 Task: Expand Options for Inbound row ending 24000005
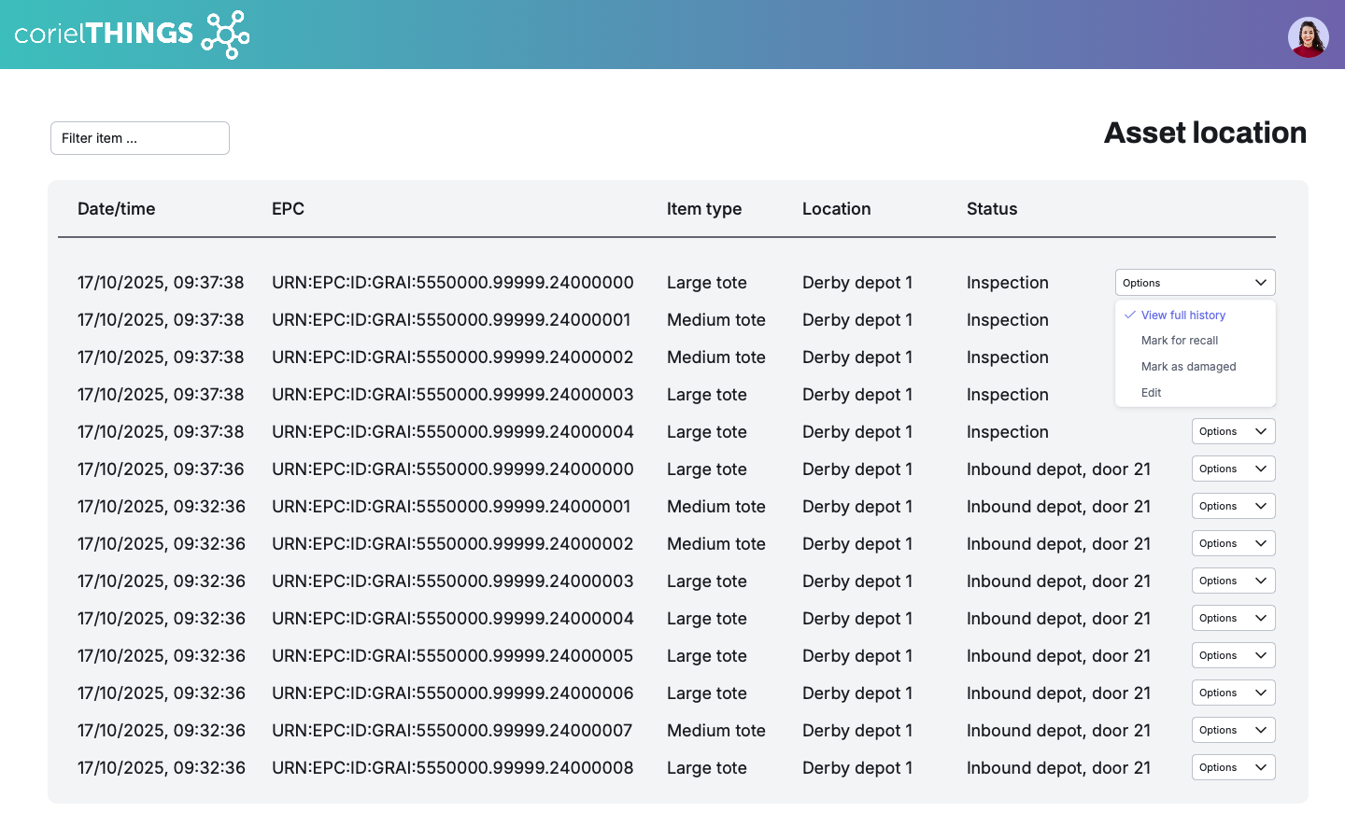(x=1233, y=655)
